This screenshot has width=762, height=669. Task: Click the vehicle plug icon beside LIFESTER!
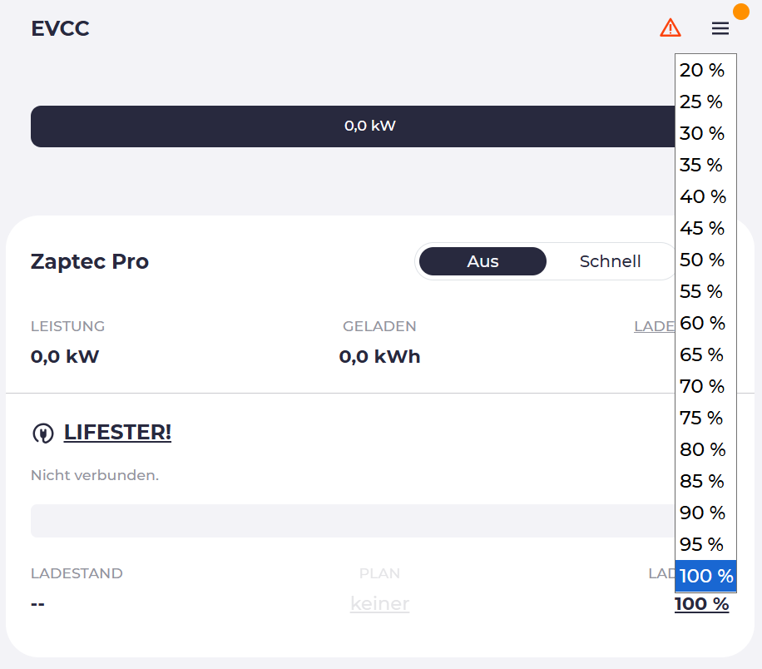pyautogui.click(x=42, y=434)
